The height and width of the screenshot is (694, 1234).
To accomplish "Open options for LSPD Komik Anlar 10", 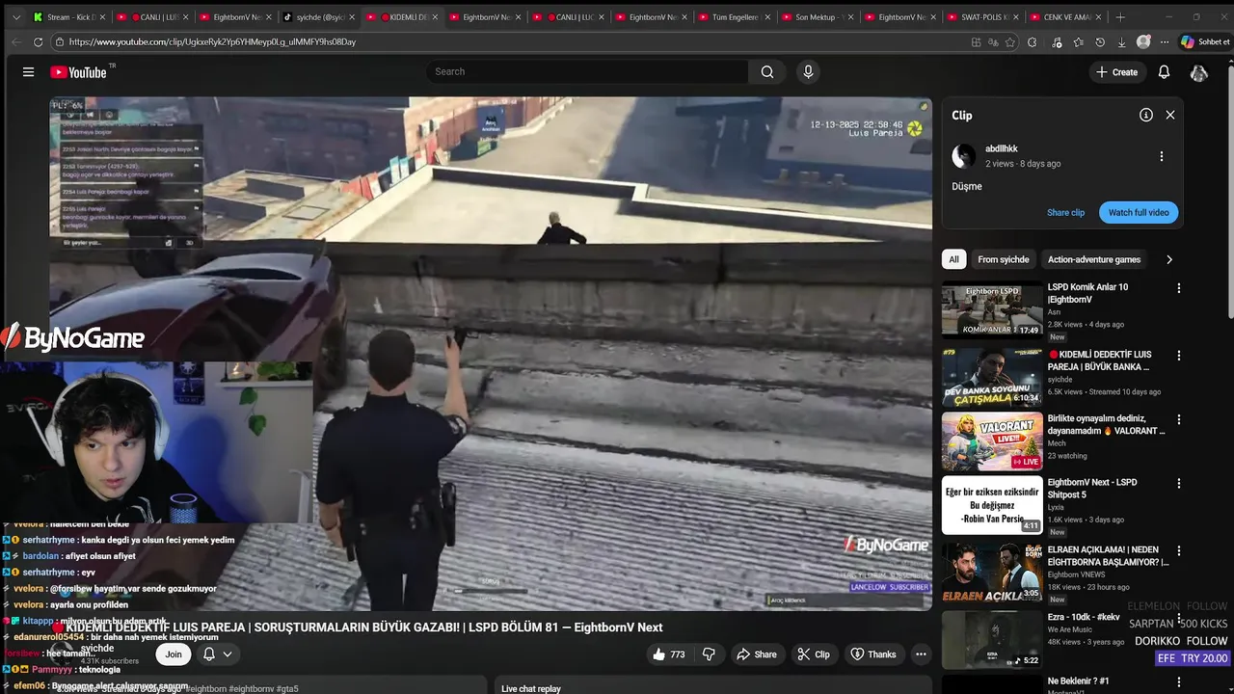I will [x=1178, y=288].
